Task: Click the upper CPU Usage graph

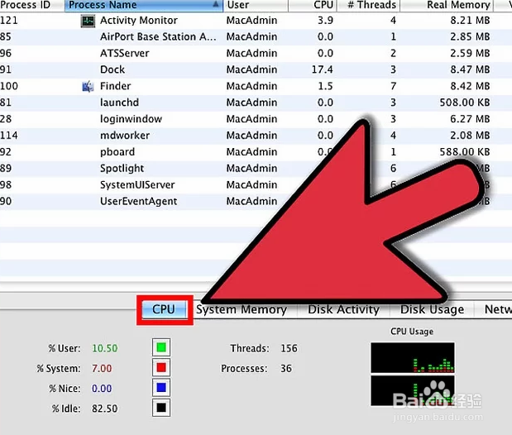Action: 413,357
